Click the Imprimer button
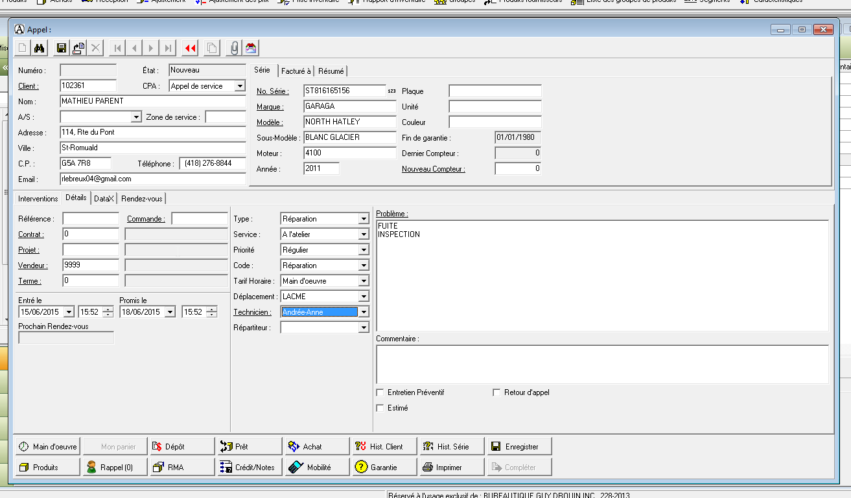The width and height of the screenshot is (851, 498). (x=452, y=467)
